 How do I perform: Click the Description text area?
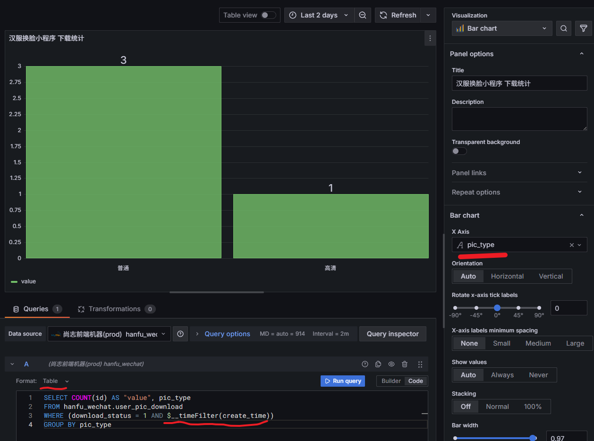(x=519, y=119)
